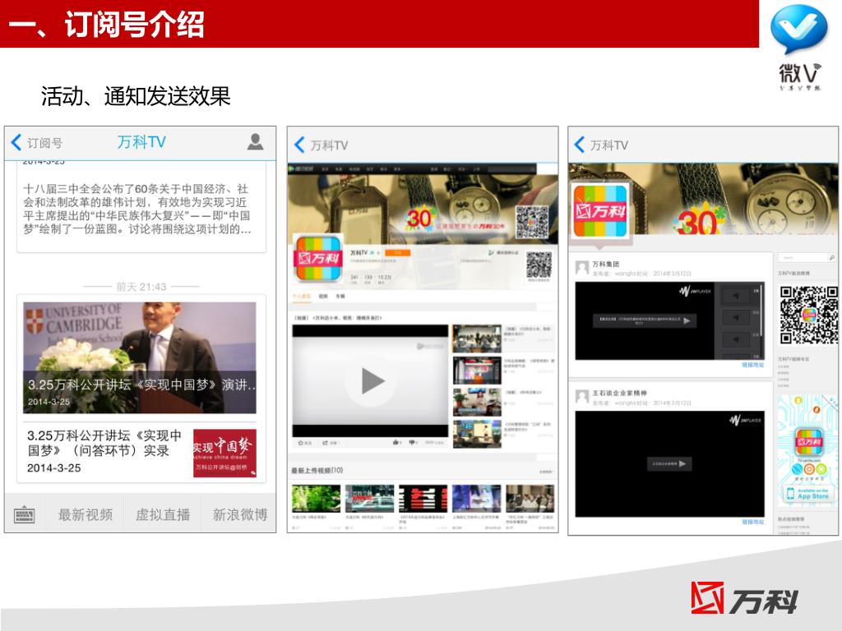Image resolution: width=842 pixels, height=631 pixels.
Task: Click the 万科 logo at bottom right
Action: [x=744, y=598]
